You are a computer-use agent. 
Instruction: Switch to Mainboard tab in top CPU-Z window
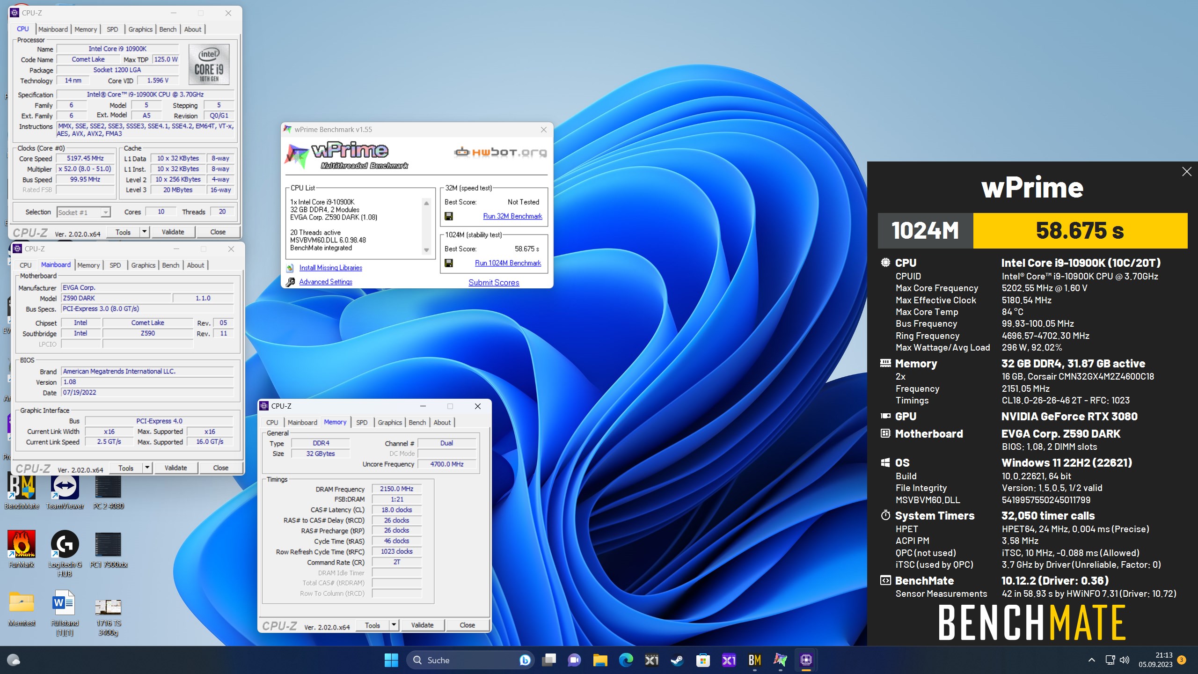[53, 29]
